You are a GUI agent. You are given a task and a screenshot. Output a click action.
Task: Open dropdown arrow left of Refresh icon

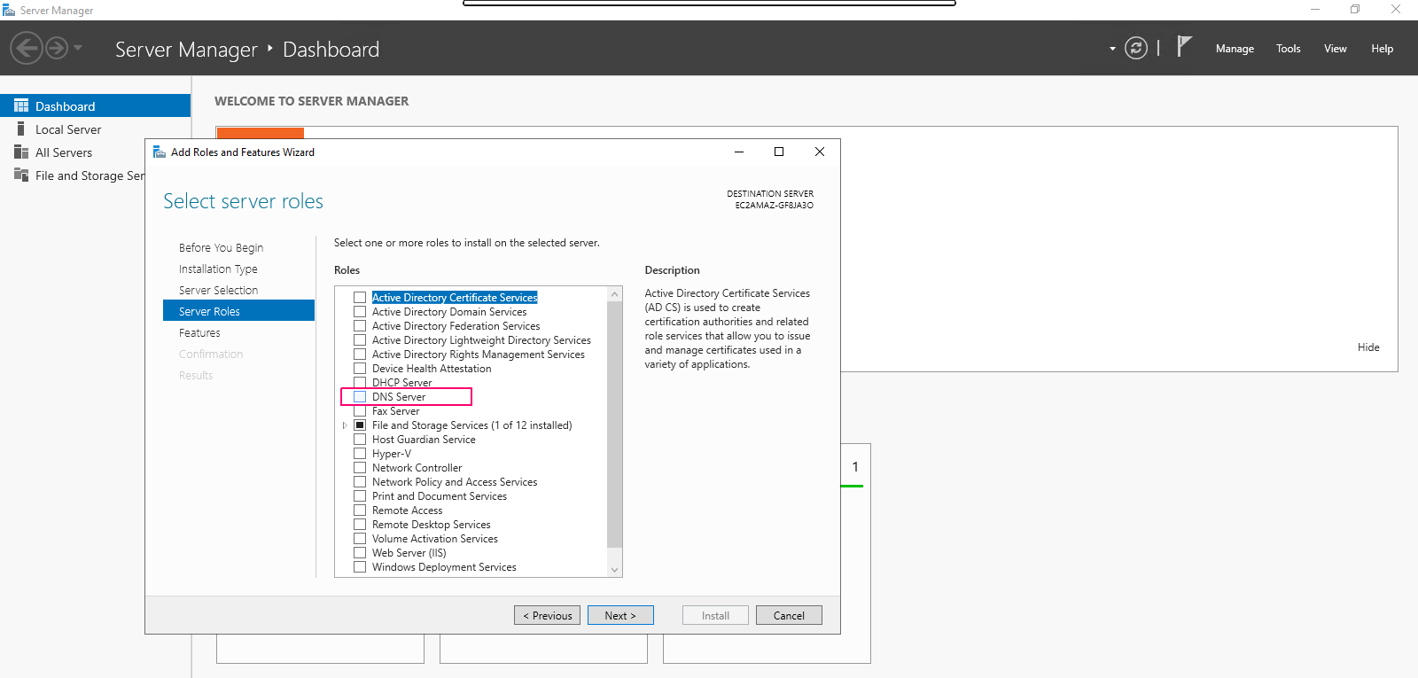1112,49
